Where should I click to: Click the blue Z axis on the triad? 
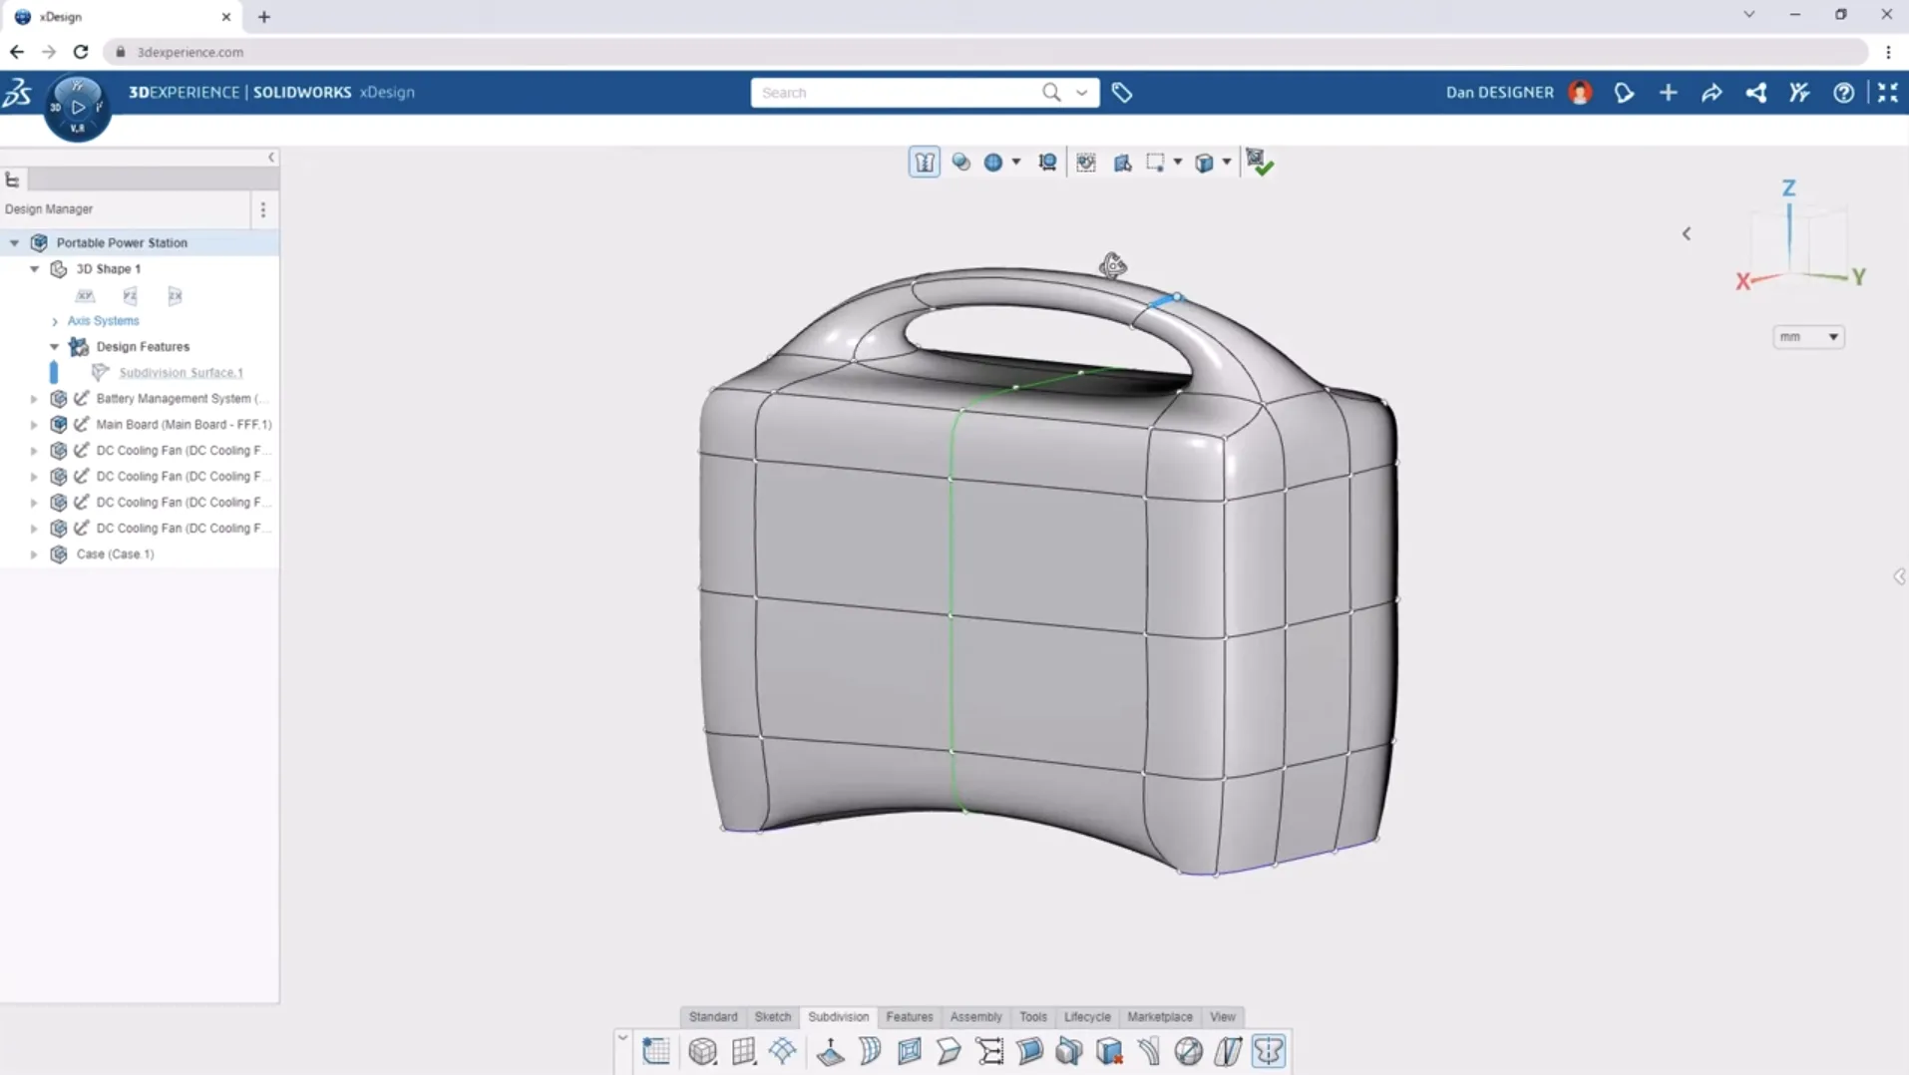1788,229
